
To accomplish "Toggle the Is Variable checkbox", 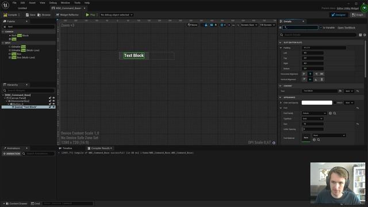I will pos(321,28).
